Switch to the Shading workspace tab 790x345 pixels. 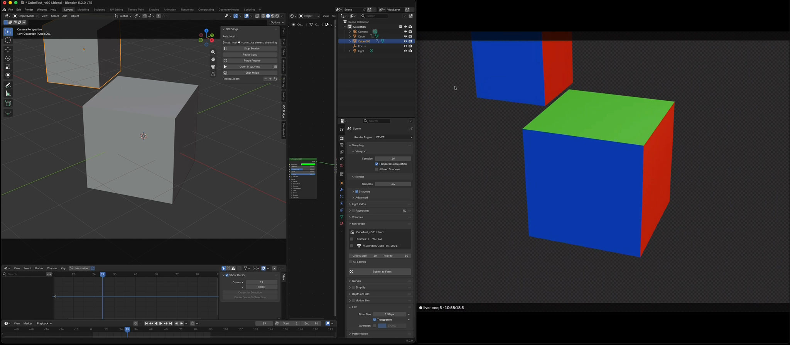[x=154, y=10]
